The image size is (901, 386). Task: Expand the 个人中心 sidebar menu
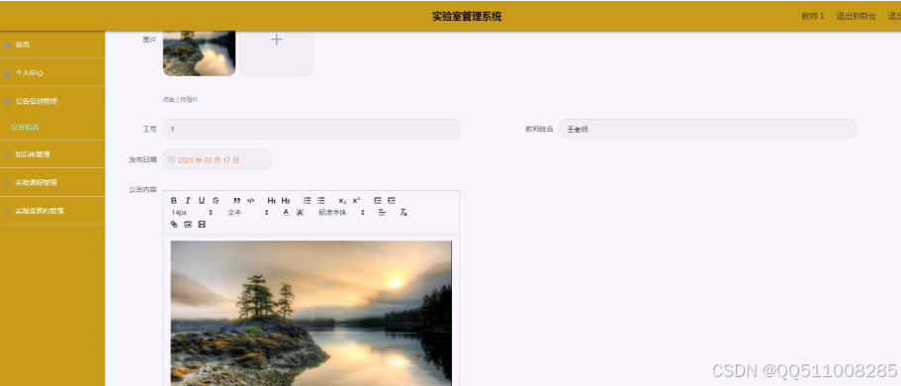tap(52, 73)
